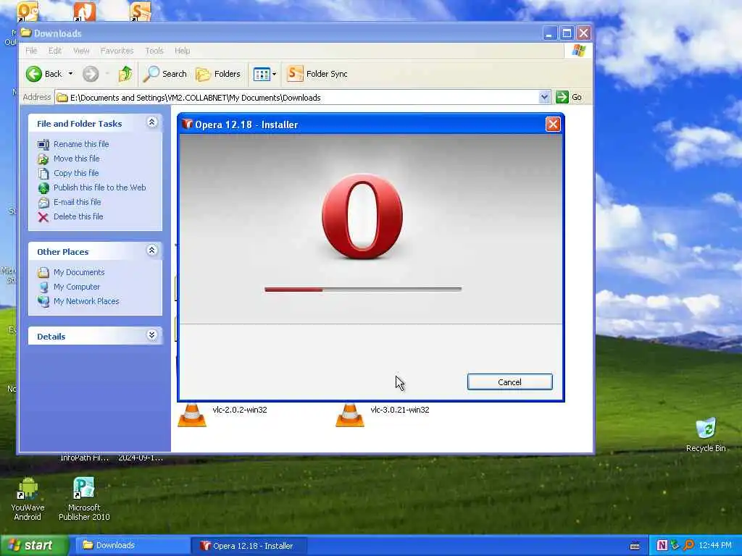
Task: Expand the Details panel
Action: click(152, 335)
